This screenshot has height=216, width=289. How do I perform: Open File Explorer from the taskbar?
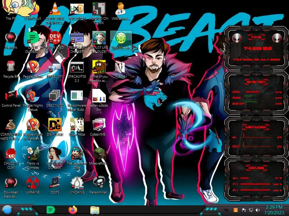pos(95,210)
